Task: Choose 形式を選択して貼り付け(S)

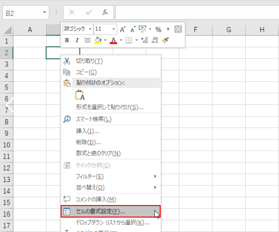Action: click(111, 107)
